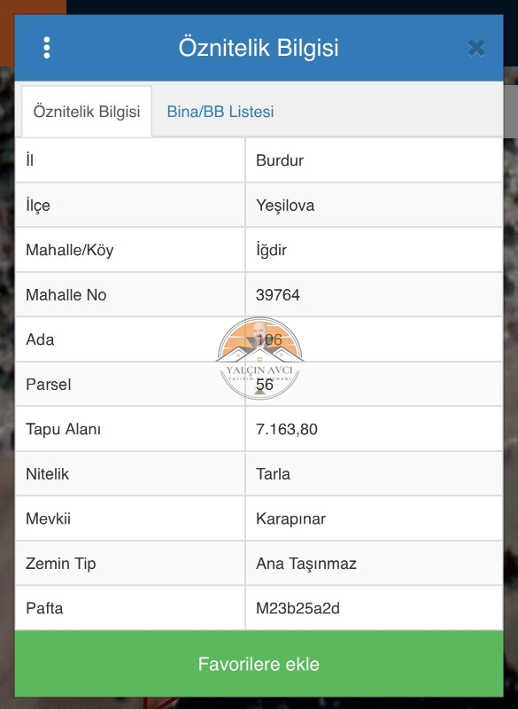Click the Favorilere ekle button
This screenshot has width=518, height=709.
[259, 664]
